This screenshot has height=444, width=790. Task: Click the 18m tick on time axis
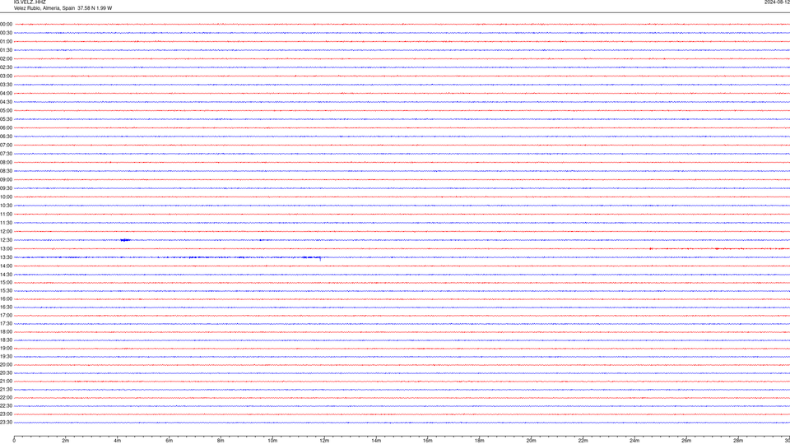pyautogui.click(x=480, y=441)
